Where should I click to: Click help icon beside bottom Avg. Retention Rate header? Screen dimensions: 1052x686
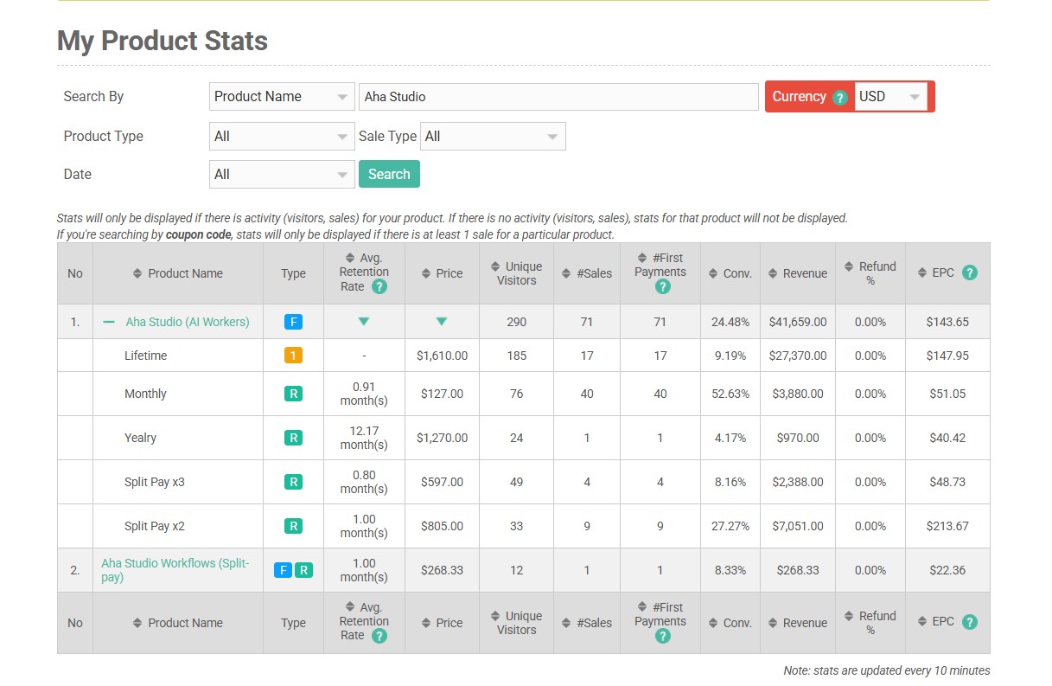(x=379, y=636)
